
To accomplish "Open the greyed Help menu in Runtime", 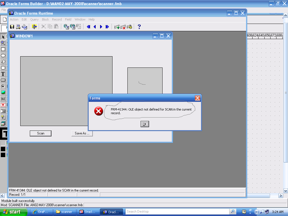I will tap(91, 19).
